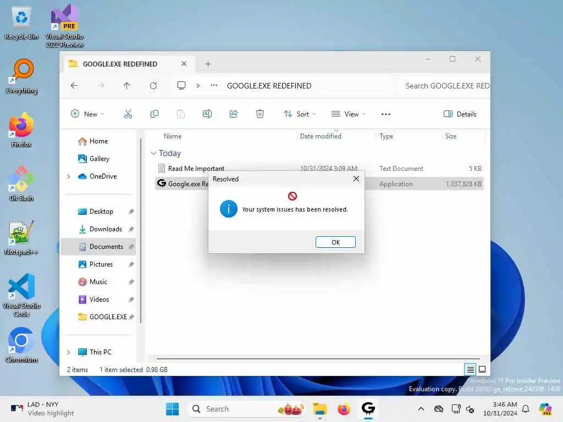Go forward with the forward arrow
Image resolution: width=563 pixels, height=422 pixels.
click(x=101, y=86)
